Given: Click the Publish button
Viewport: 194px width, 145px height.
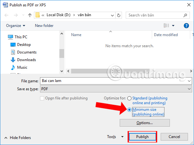Looking at the screenshot, I should pos(142,137).
